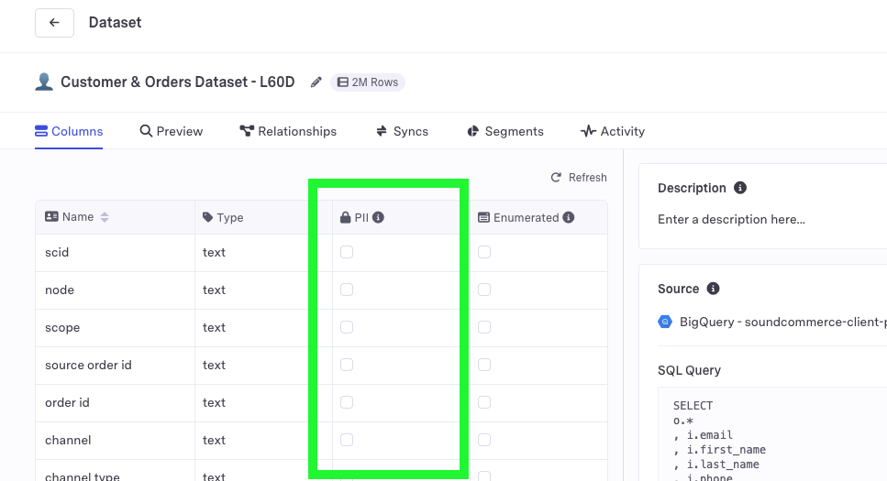Click the back arrow button
The image size is (887, 481).
(54, 23)
